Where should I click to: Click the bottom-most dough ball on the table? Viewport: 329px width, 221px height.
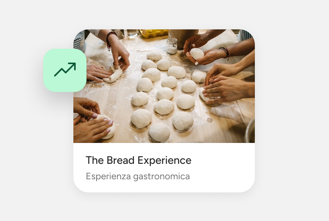tap(159, 133)
